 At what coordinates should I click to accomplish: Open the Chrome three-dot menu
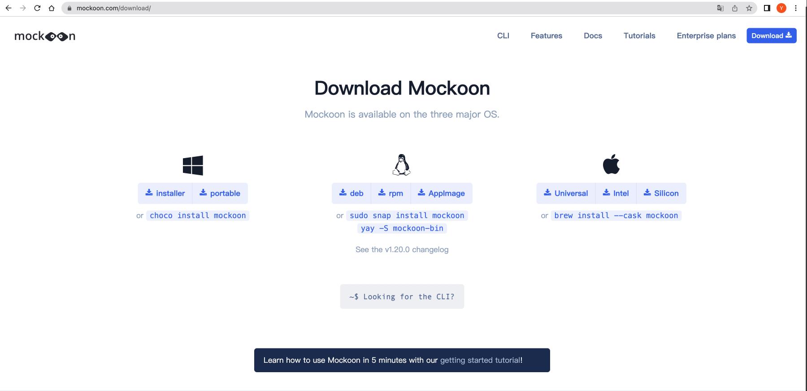click(x=796, y=8)
